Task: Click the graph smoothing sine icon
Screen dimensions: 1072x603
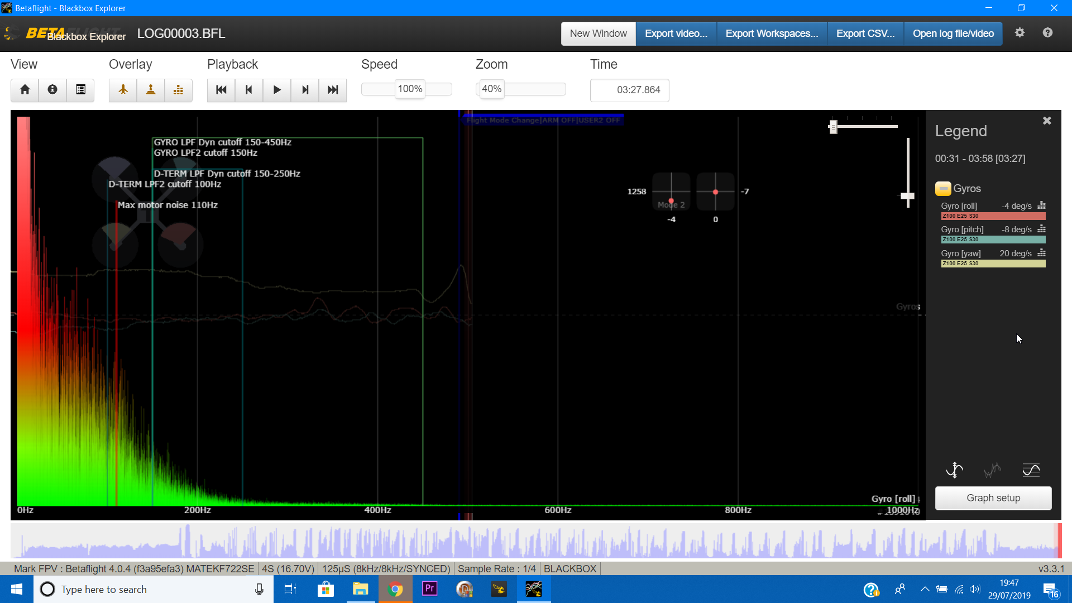Action: point(1031,470)
